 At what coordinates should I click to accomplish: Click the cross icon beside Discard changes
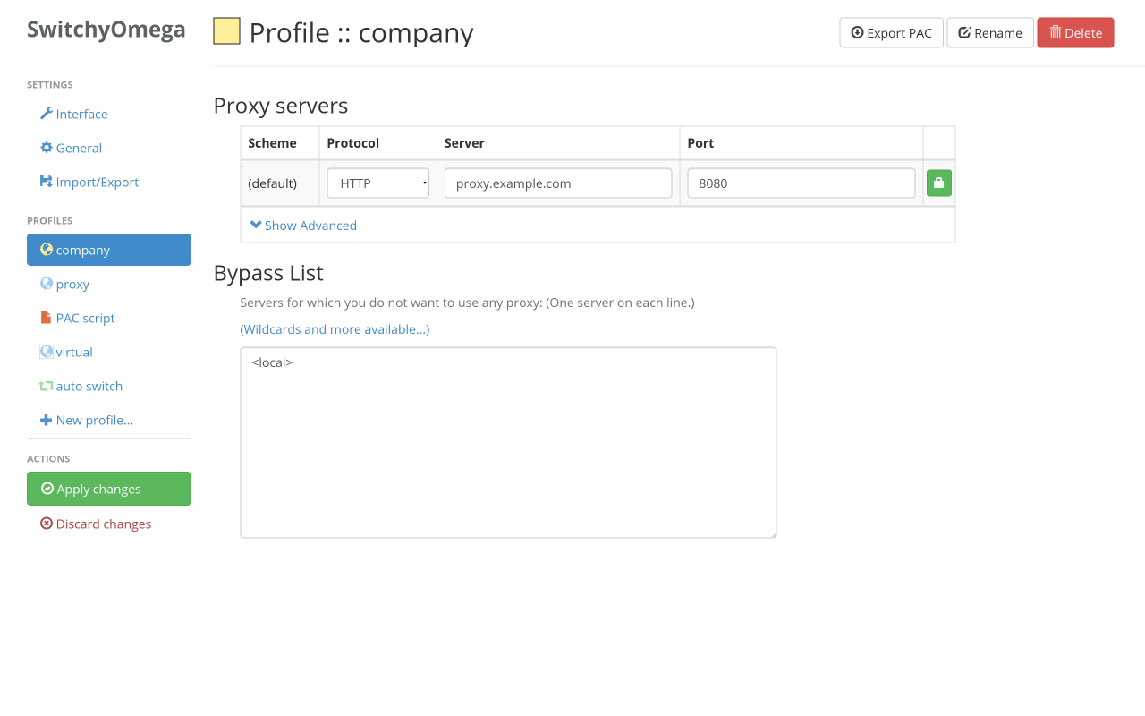pos(46,523)
